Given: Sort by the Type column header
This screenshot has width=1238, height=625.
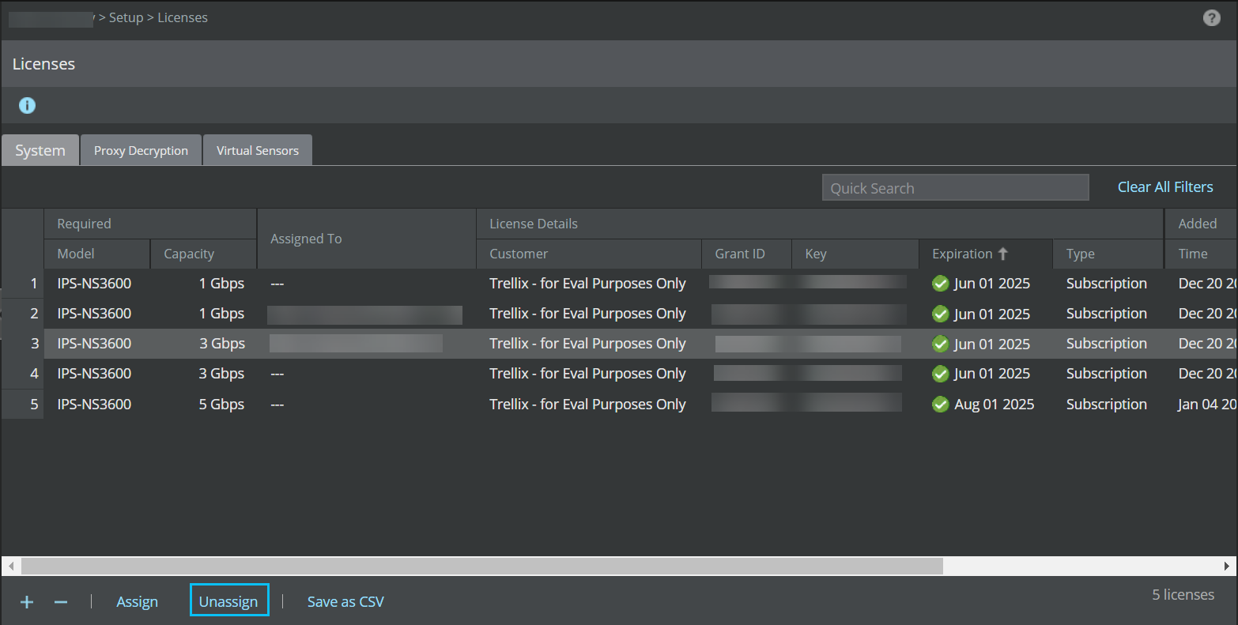Looking at the screenshot, I should click(x=1108, y=254).
